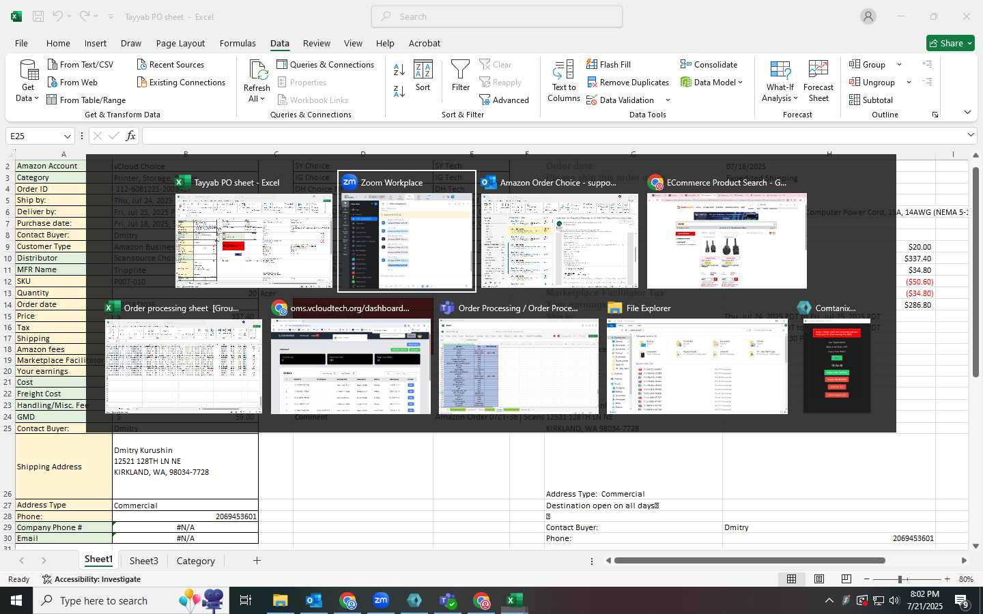The height and width of the screenshot is (614, 983).
Task: Switch to oms.vcloudtech.org dashboard thumbnail
Action: [x=351, y=356]
